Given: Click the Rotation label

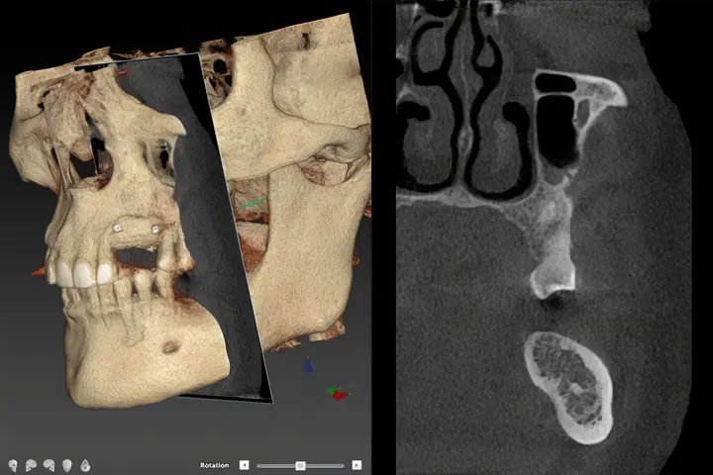Looking at the screenshot, I should pos(214,465).
